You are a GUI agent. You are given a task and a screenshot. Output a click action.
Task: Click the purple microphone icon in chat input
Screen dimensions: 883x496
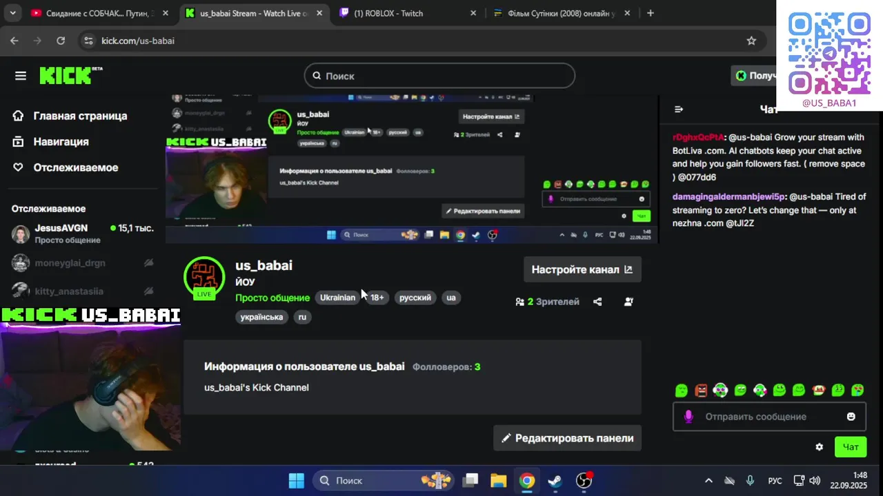[688, 417]
